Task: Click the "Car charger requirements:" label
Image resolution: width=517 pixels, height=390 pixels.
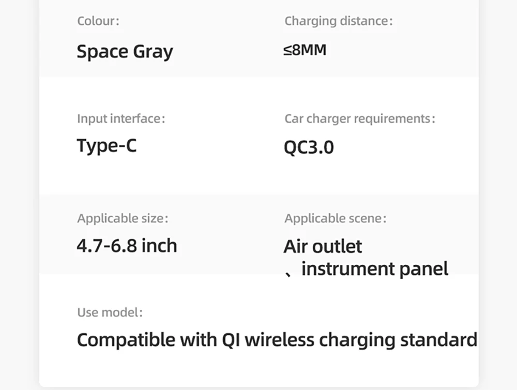Action: pyautogui.click(x=360, y=118)
